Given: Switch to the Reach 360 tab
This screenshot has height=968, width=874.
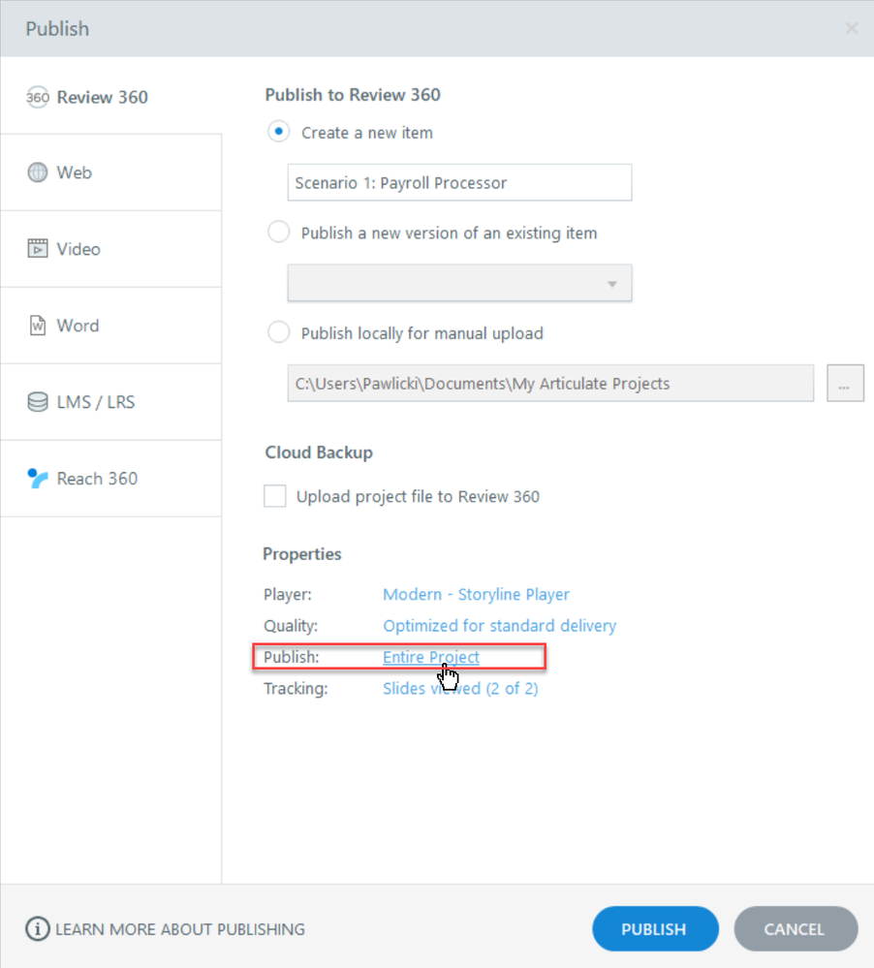Looking at the screenshot, I should tap(111, 479).
